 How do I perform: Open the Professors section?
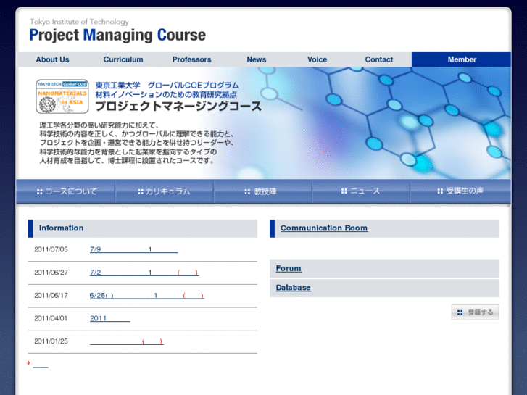click(191, 59)
